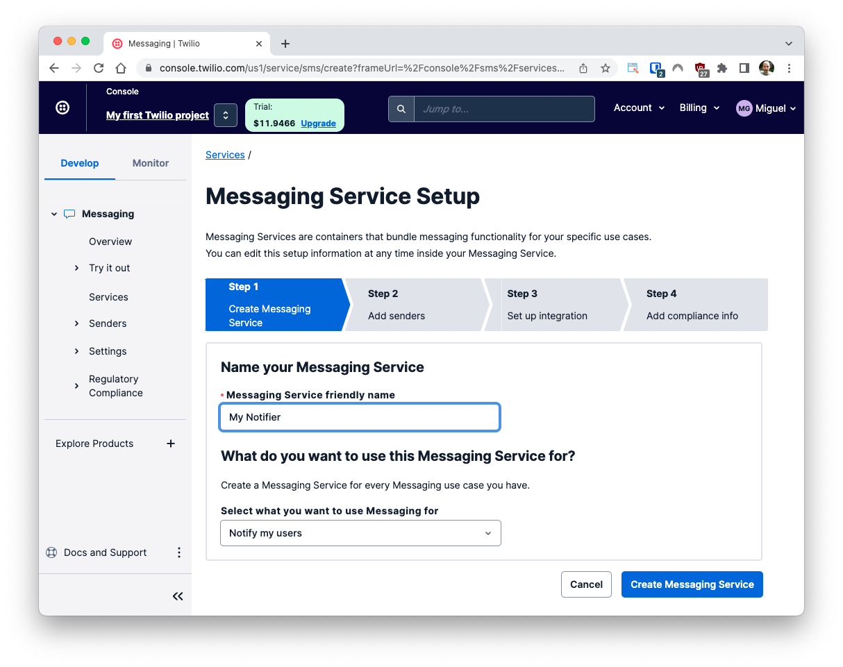Select Step 1 Create Messaging Service
This screenshot has width=843, height=667.
[276, 305]
